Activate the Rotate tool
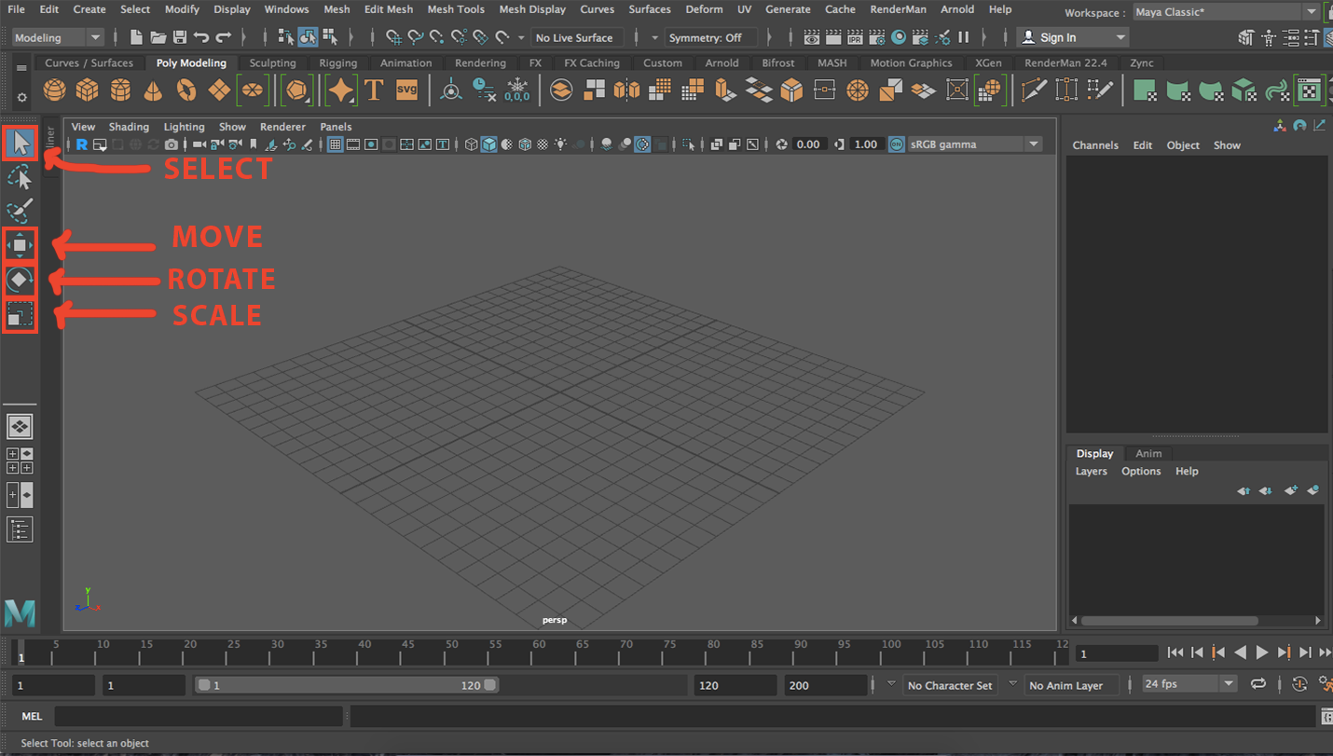Viewport: 1333px width, 756px height. [20, 280]
